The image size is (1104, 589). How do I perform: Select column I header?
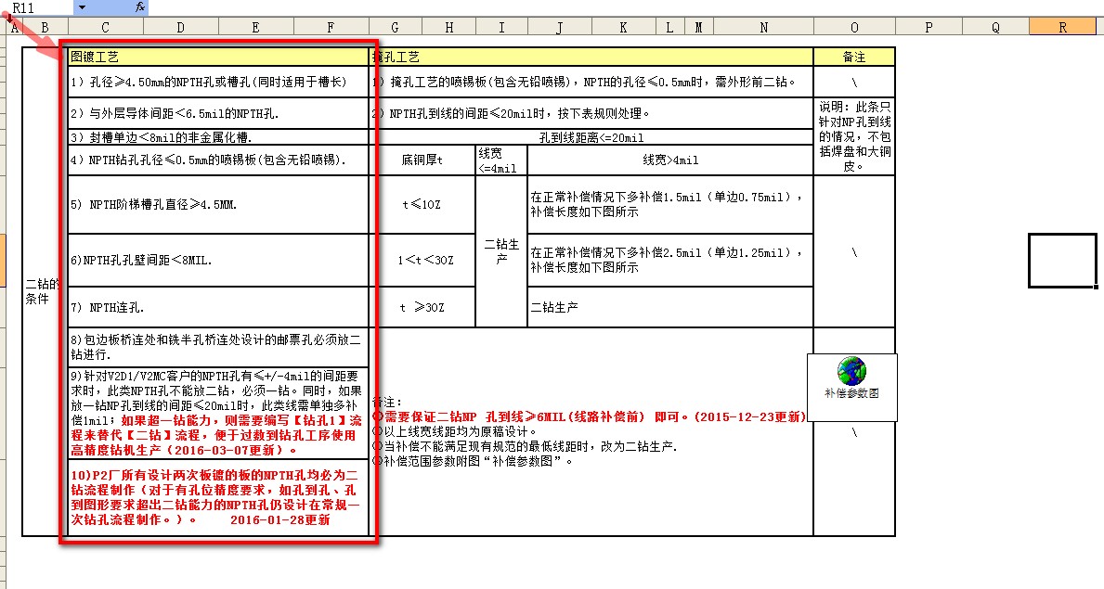[x=501, y=27]
